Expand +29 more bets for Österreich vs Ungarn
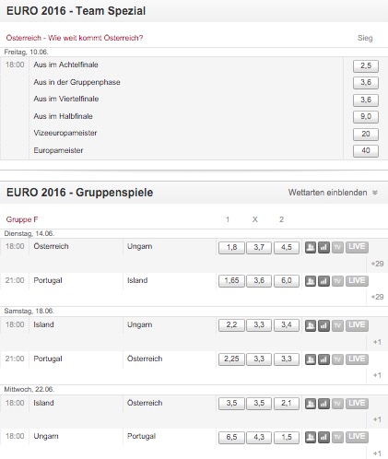The image size is (388, 459). click(x=377, y=264)
